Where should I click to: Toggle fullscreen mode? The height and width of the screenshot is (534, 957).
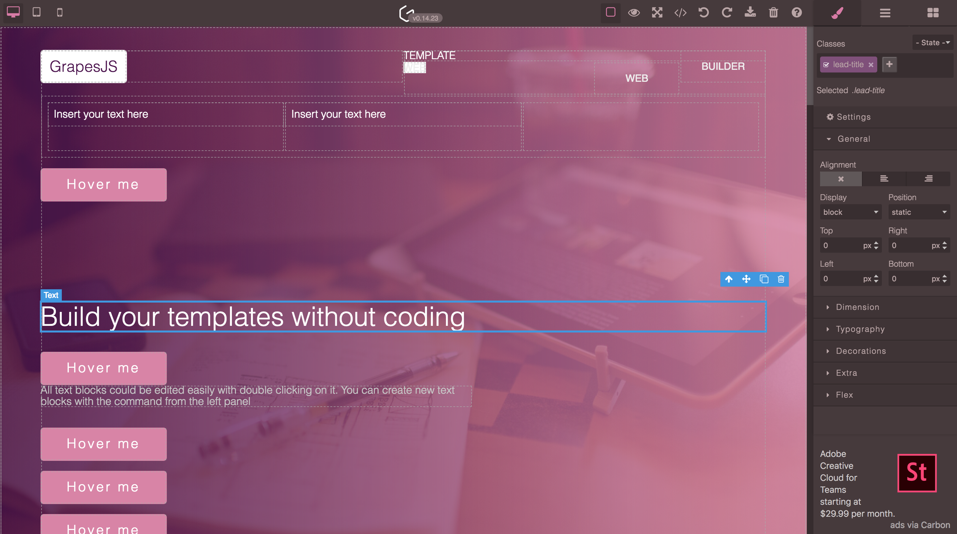coord(657,13)
